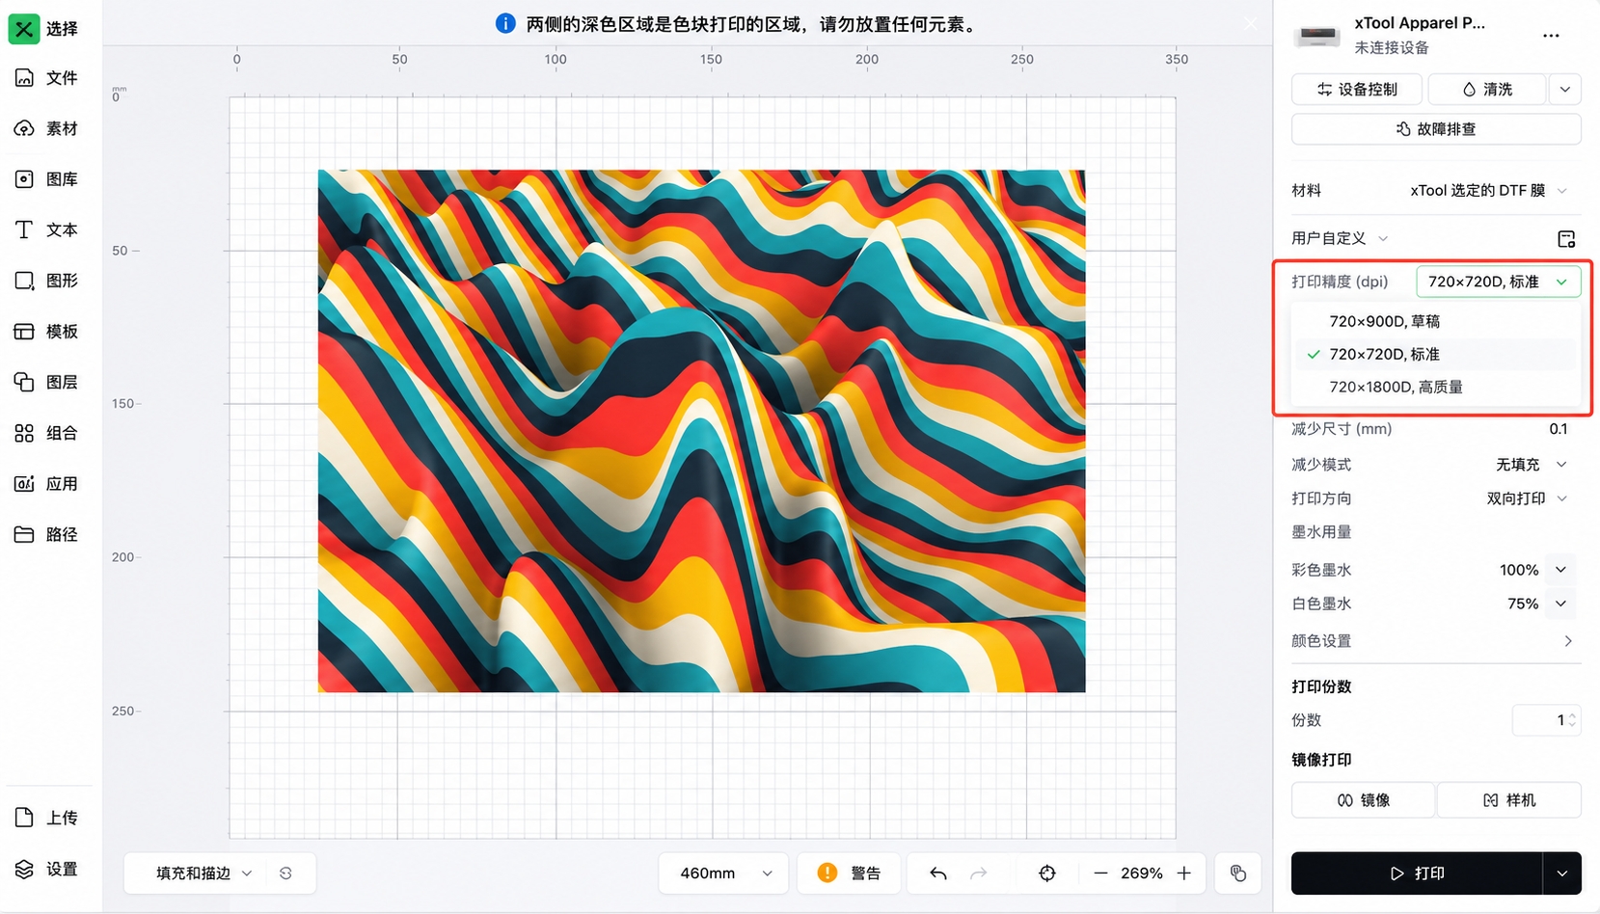Click the black 打印 print button
The width and height of the screenshot is (1600, 914).
point(1417,873)
